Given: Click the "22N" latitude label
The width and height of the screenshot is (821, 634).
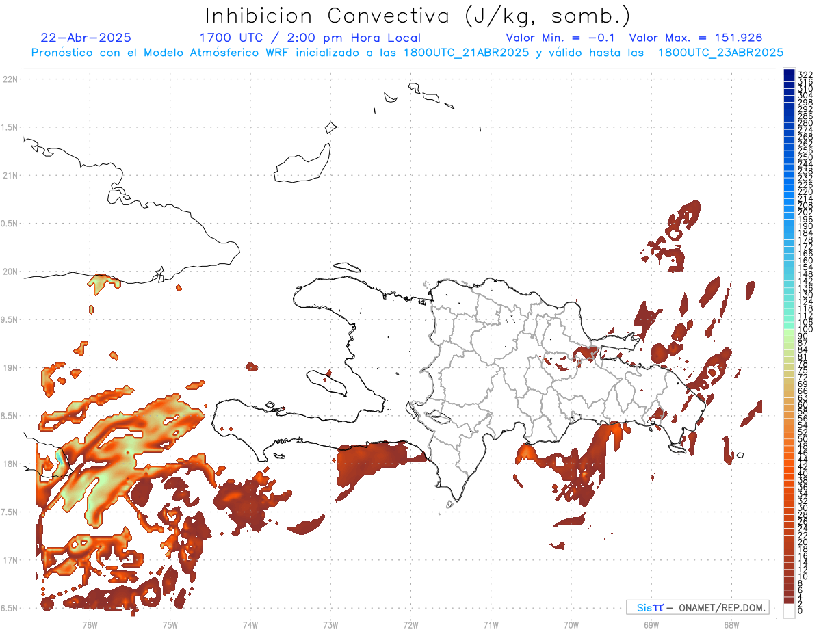Looking at the screenshot, I should point(10,79).
